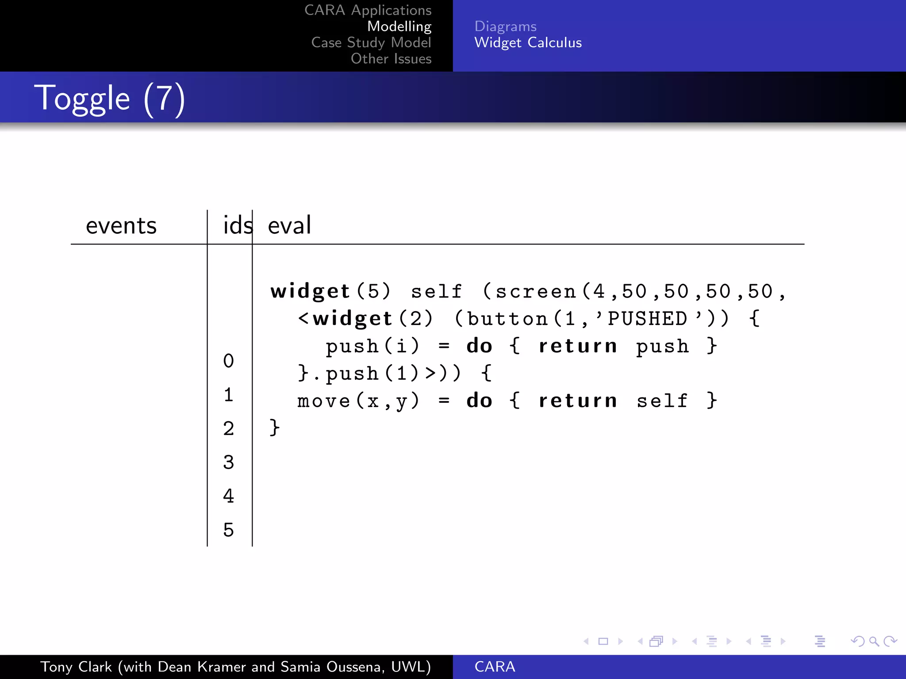Click the move(x,y) code line
The image size is (906, 679).
tap(507, 401)
